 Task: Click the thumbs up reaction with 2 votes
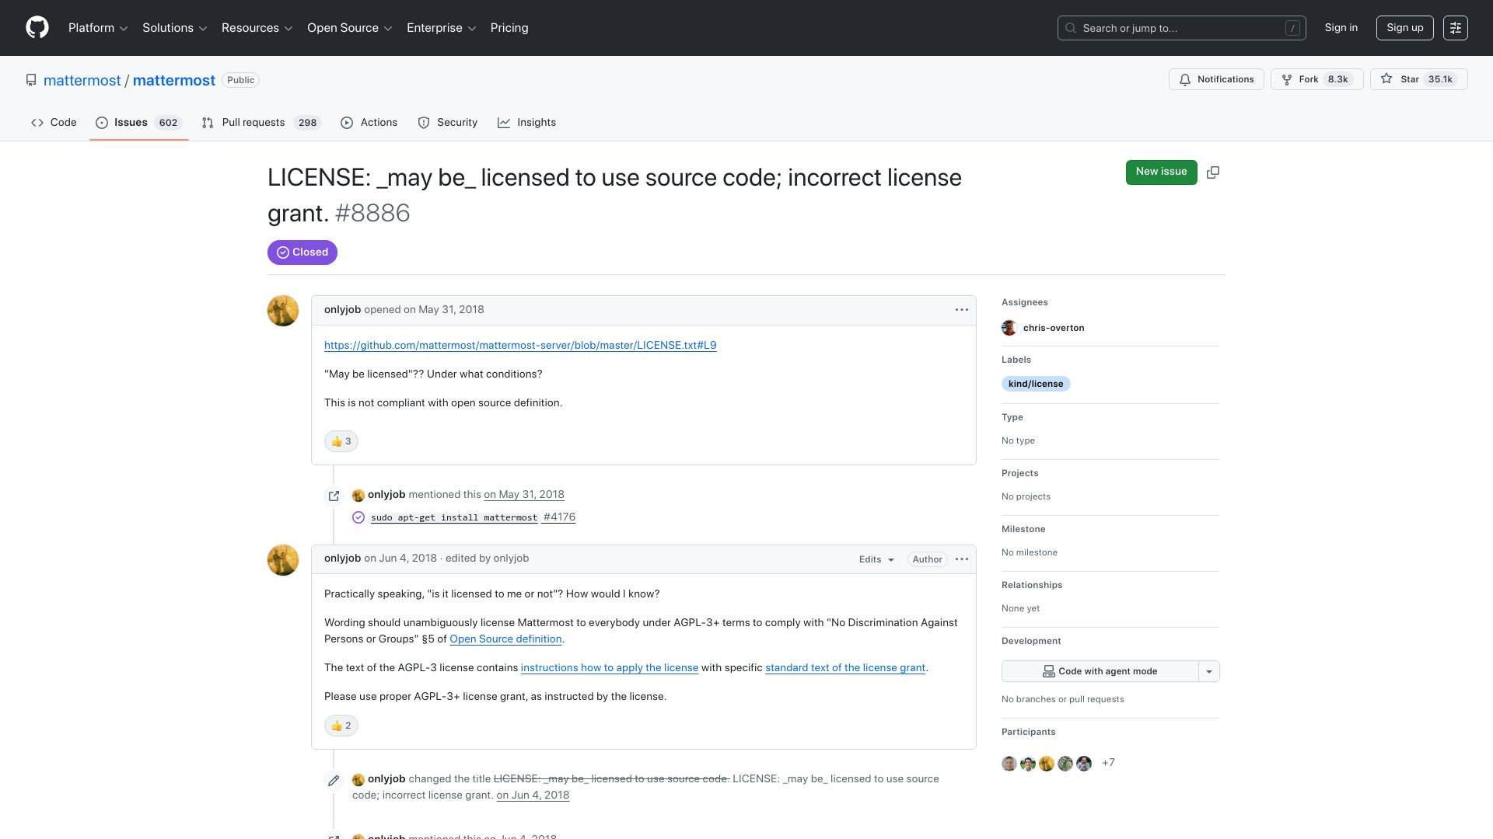click(341, 726)
